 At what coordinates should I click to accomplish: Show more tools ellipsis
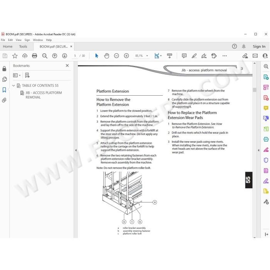(224, 56)
